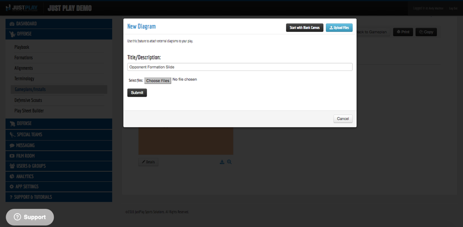
Task: Click the download icon below the diagram
Action: (x=222, y=162)
